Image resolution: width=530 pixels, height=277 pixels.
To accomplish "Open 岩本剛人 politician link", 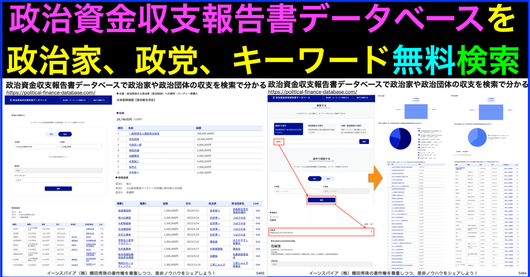I will coord(215,211).
